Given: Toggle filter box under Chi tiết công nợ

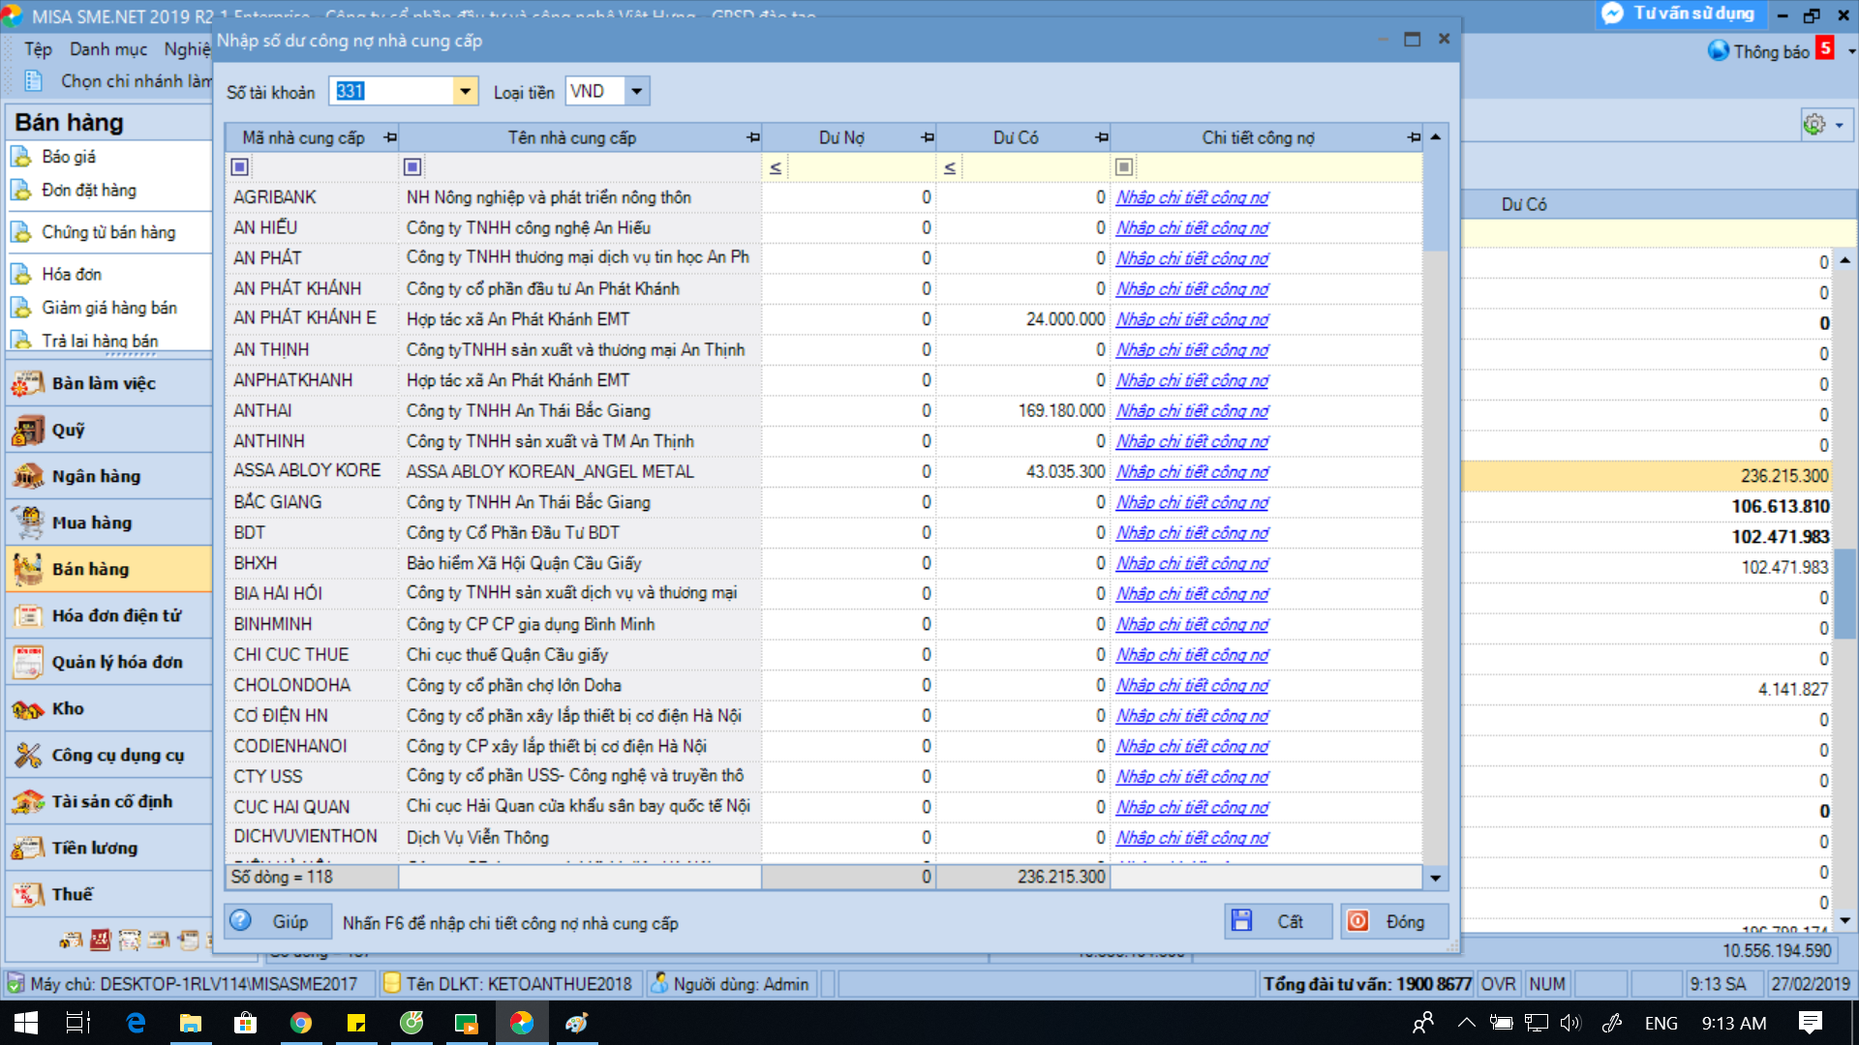Looking at the screenshot, I should click(1123, 167).
